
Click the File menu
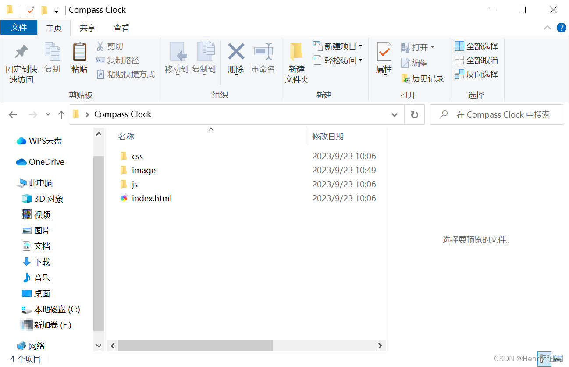19,27
